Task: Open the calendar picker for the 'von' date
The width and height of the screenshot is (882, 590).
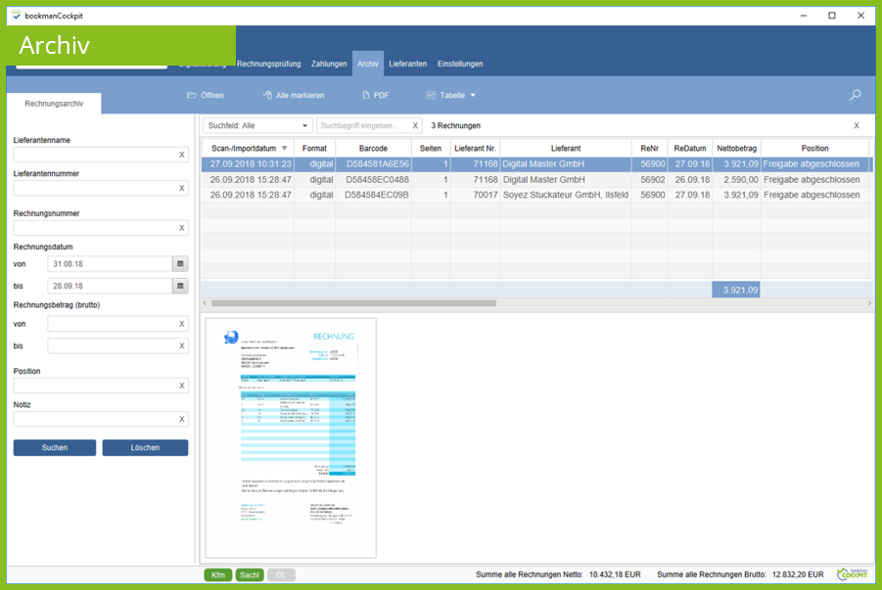Action: tap(180, 264)
